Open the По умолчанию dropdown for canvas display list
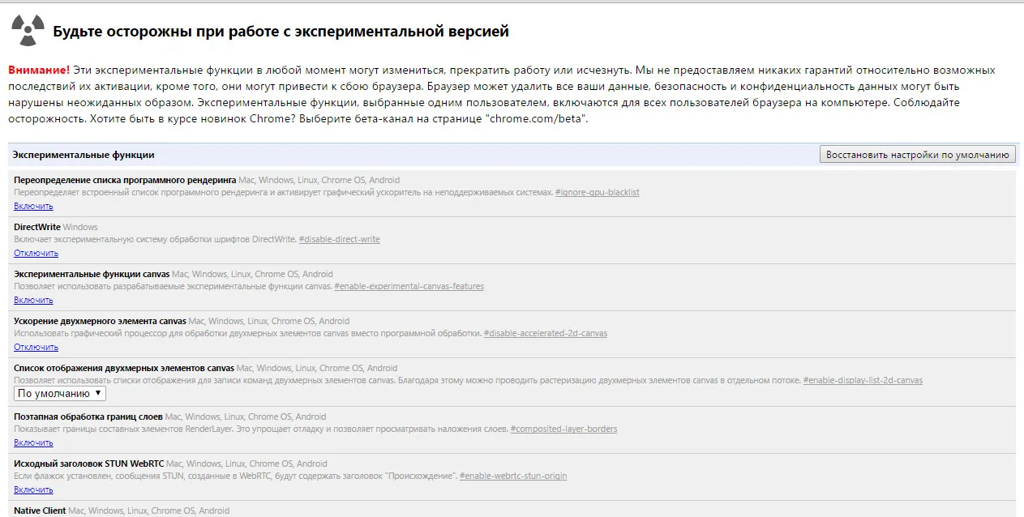Viewport: 1024px width, 517px height. (60, 394)
